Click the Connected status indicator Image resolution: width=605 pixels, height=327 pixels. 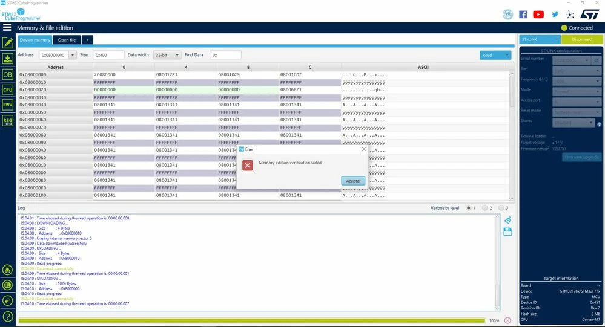pos(577,28)
